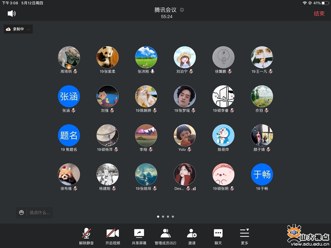Jump to last participant page dot
The image size is (331, 248).
pos(173,217)
